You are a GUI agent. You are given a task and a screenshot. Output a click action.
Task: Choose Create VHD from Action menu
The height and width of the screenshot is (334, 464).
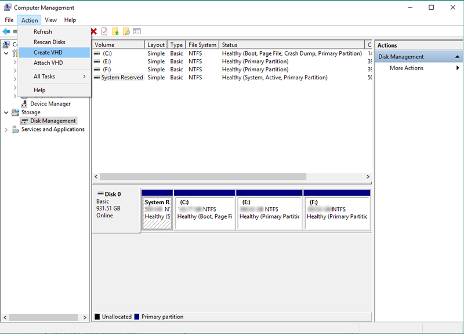[48, 52]
